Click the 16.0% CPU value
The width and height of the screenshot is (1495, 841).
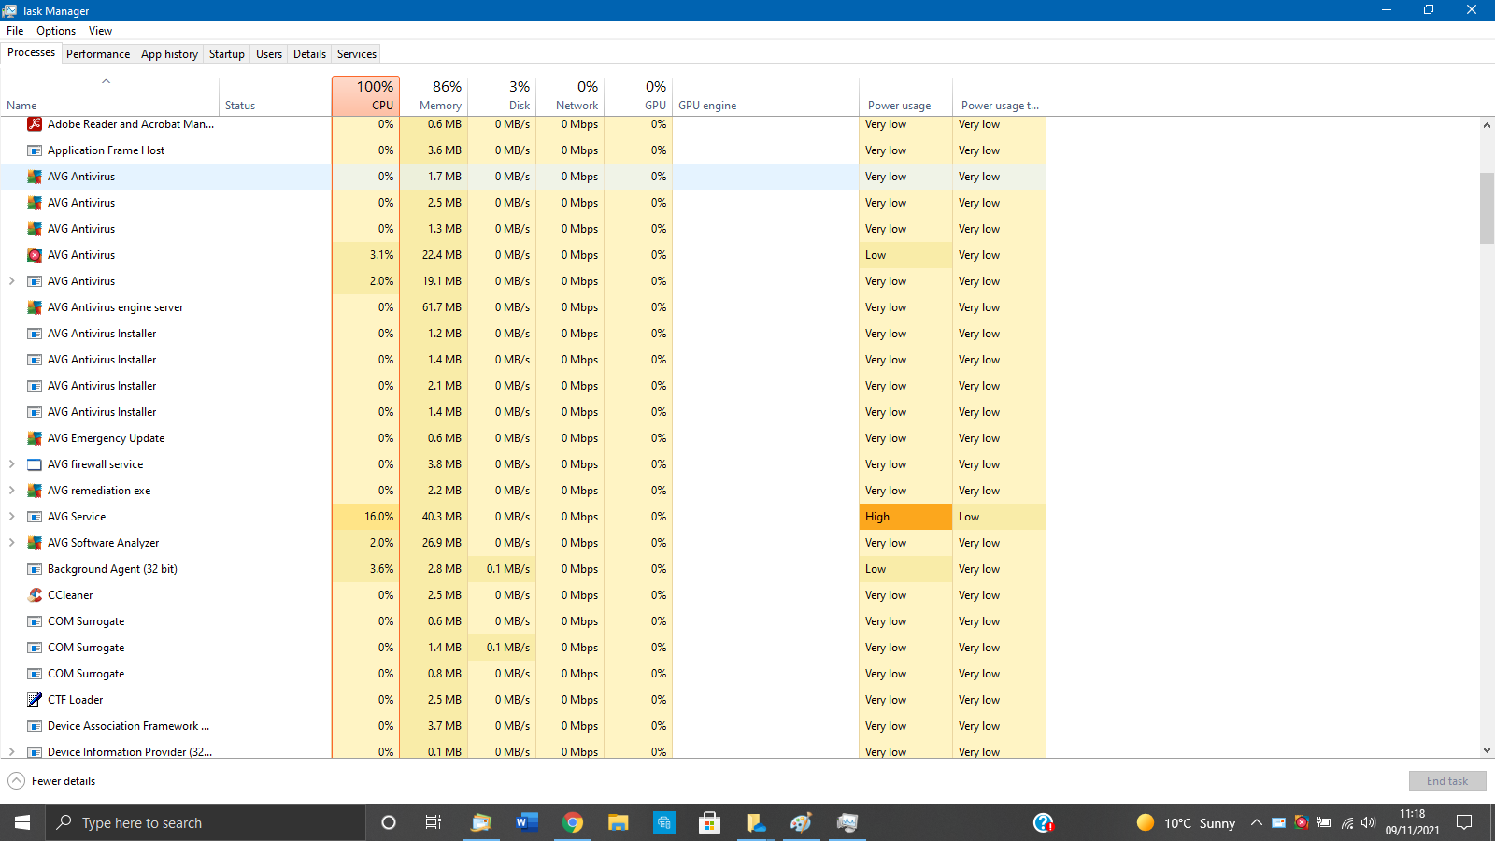point(378,517)
